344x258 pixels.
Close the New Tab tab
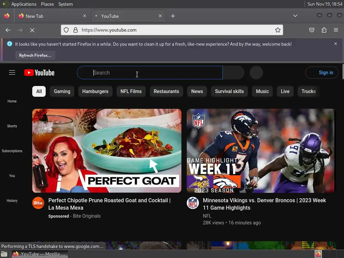(x=85, y=16)
